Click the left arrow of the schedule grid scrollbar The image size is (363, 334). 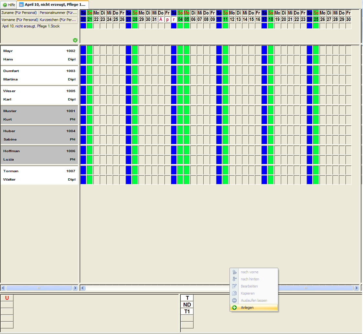83,288
